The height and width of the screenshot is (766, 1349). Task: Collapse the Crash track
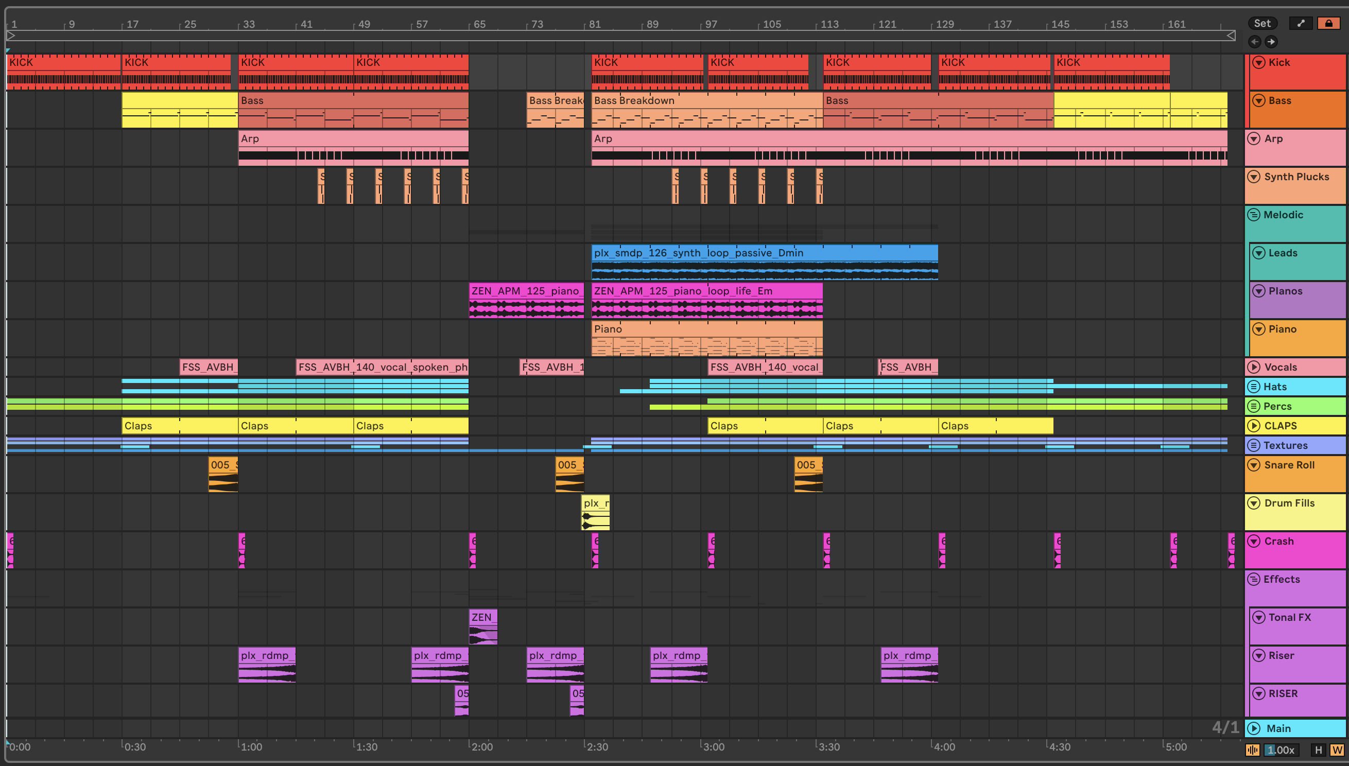click(1254, 542)
